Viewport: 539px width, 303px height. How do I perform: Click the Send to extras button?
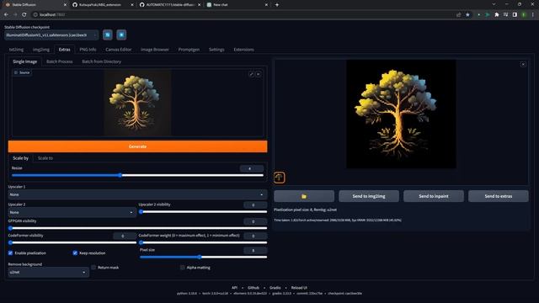499,196
